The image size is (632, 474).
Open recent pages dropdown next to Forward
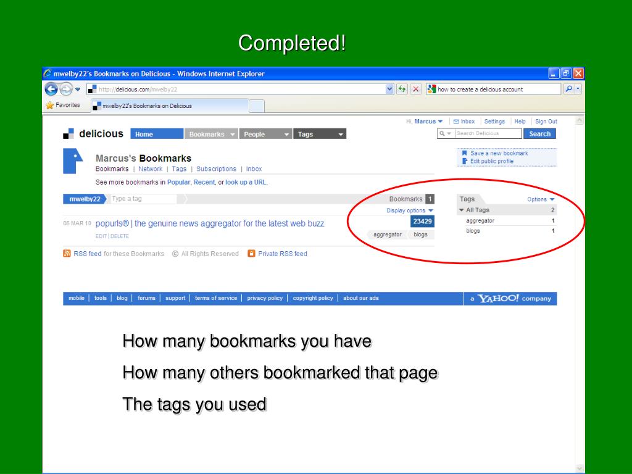[x=78, y=89]
